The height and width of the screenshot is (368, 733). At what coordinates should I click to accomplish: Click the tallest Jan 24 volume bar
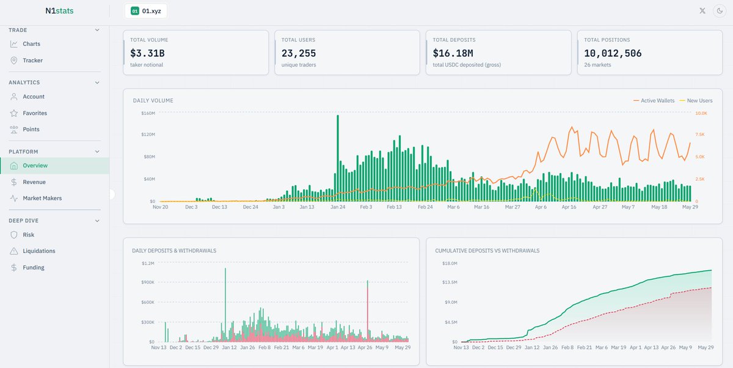point(338,158)
